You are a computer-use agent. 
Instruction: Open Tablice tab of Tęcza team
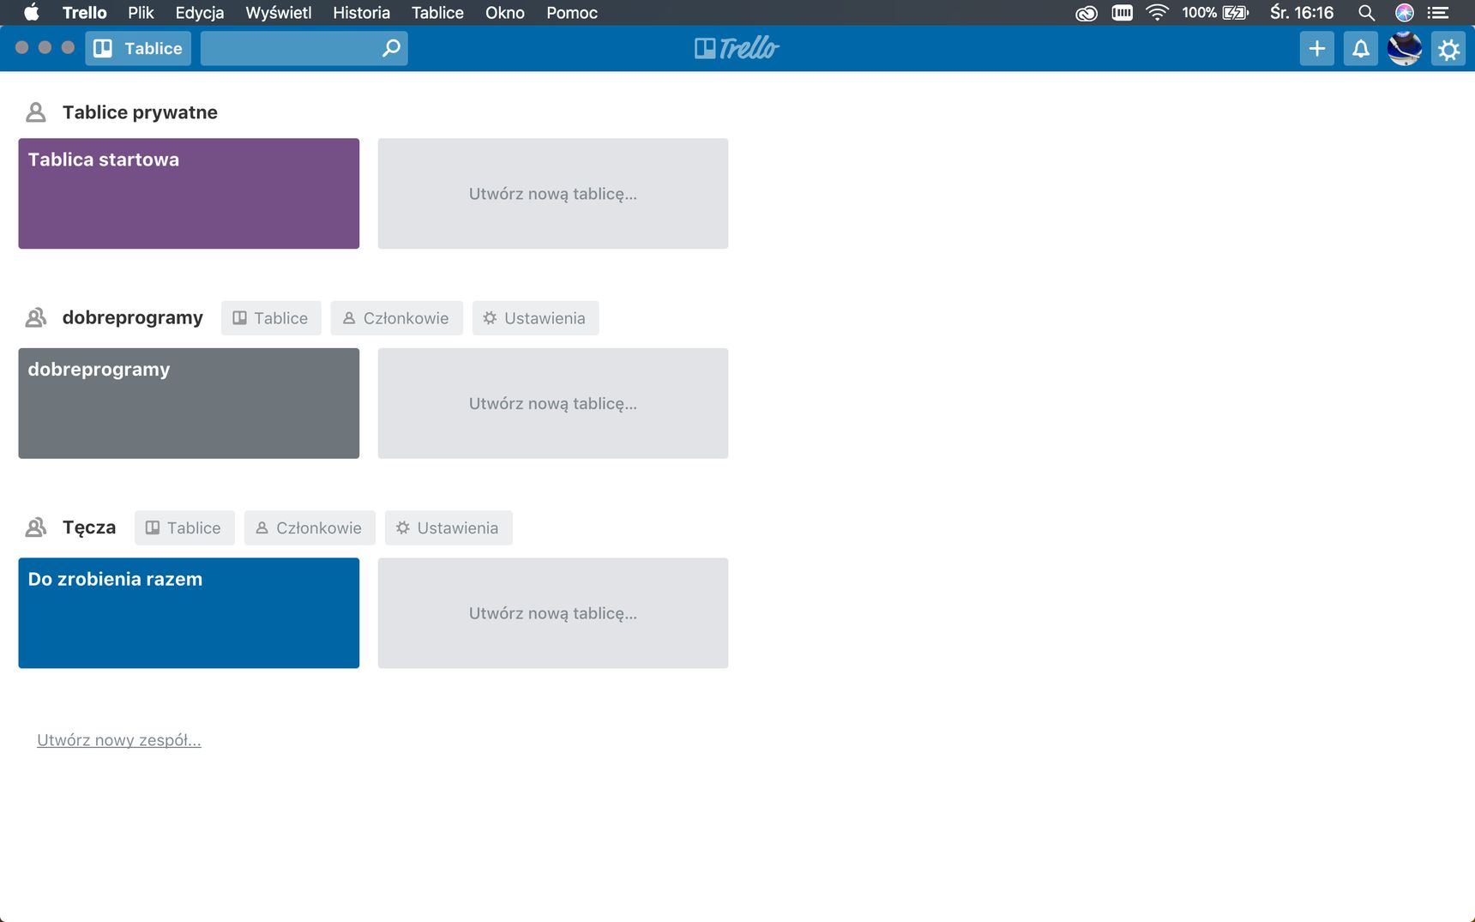pyautogui.click(x=184, y=528)
